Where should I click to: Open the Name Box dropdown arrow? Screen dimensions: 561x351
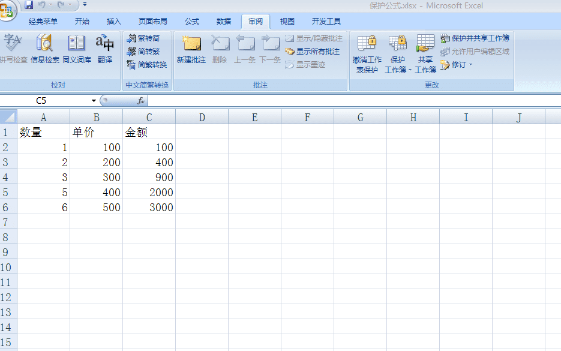click(94, 101)
